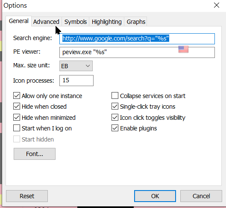
Task: Toggle Hide when closed checkbox
Action: click(x=17, y=107)
